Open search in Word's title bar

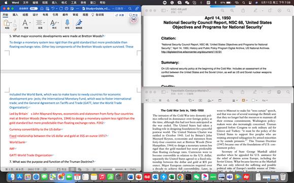130,9
